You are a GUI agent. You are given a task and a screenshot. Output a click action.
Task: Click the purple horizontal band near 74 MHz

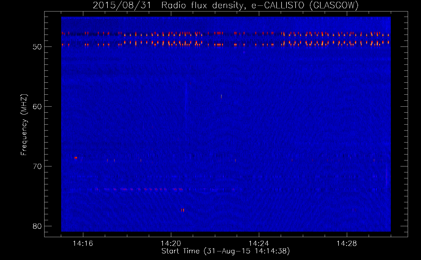[139, 189]
